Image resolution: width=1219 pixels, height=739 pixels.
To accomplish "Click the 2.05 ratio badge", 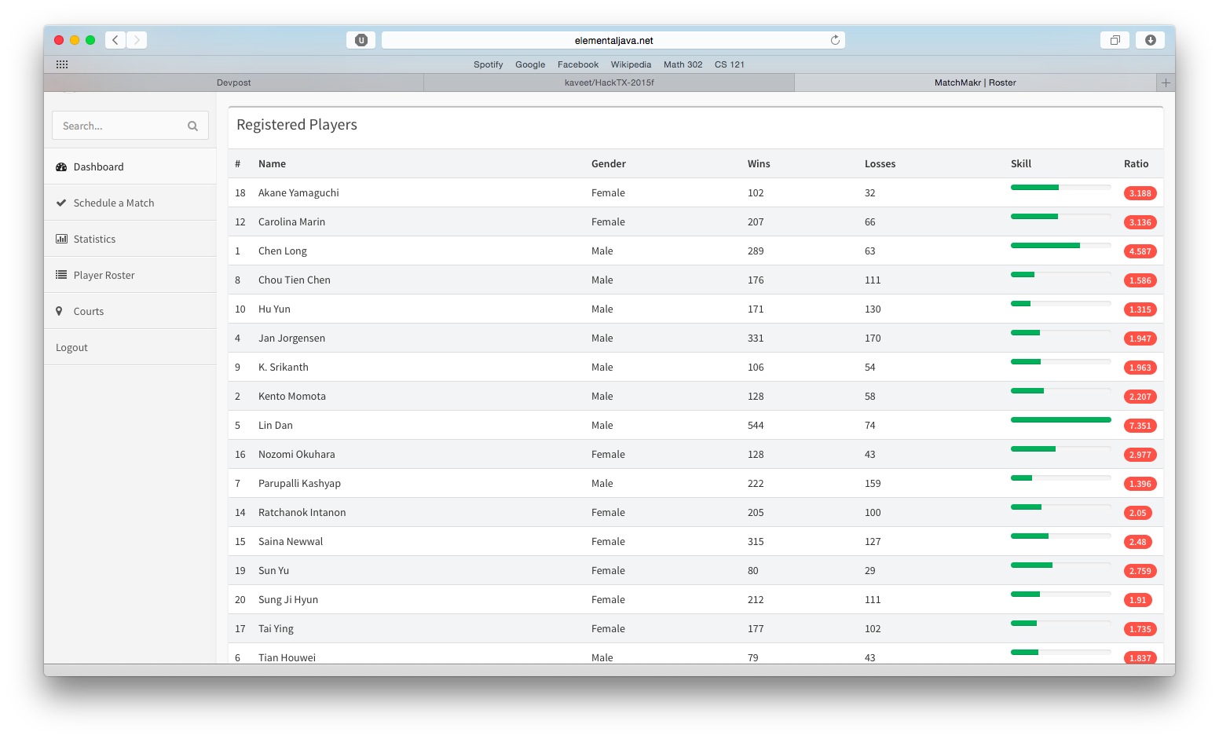I will (x=1137, y=513).
